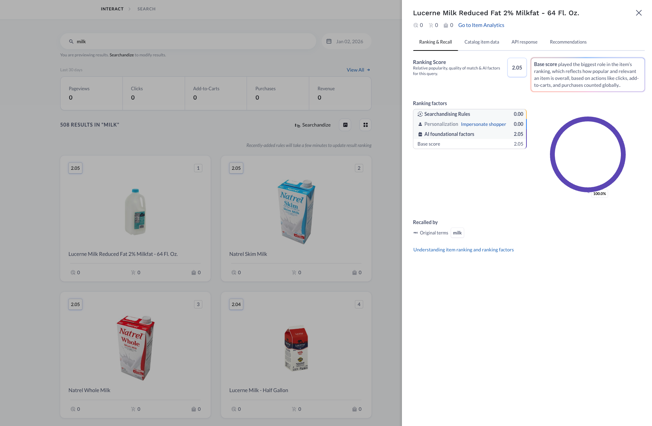Expand the Base score ranking row
652x426 pixels.
469,144
